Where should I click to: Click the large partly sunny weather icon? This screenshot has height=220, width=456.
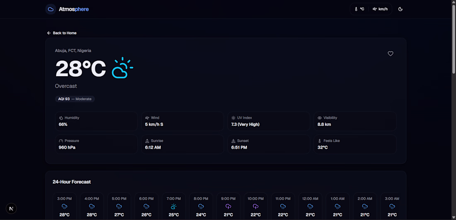(122, 68)
